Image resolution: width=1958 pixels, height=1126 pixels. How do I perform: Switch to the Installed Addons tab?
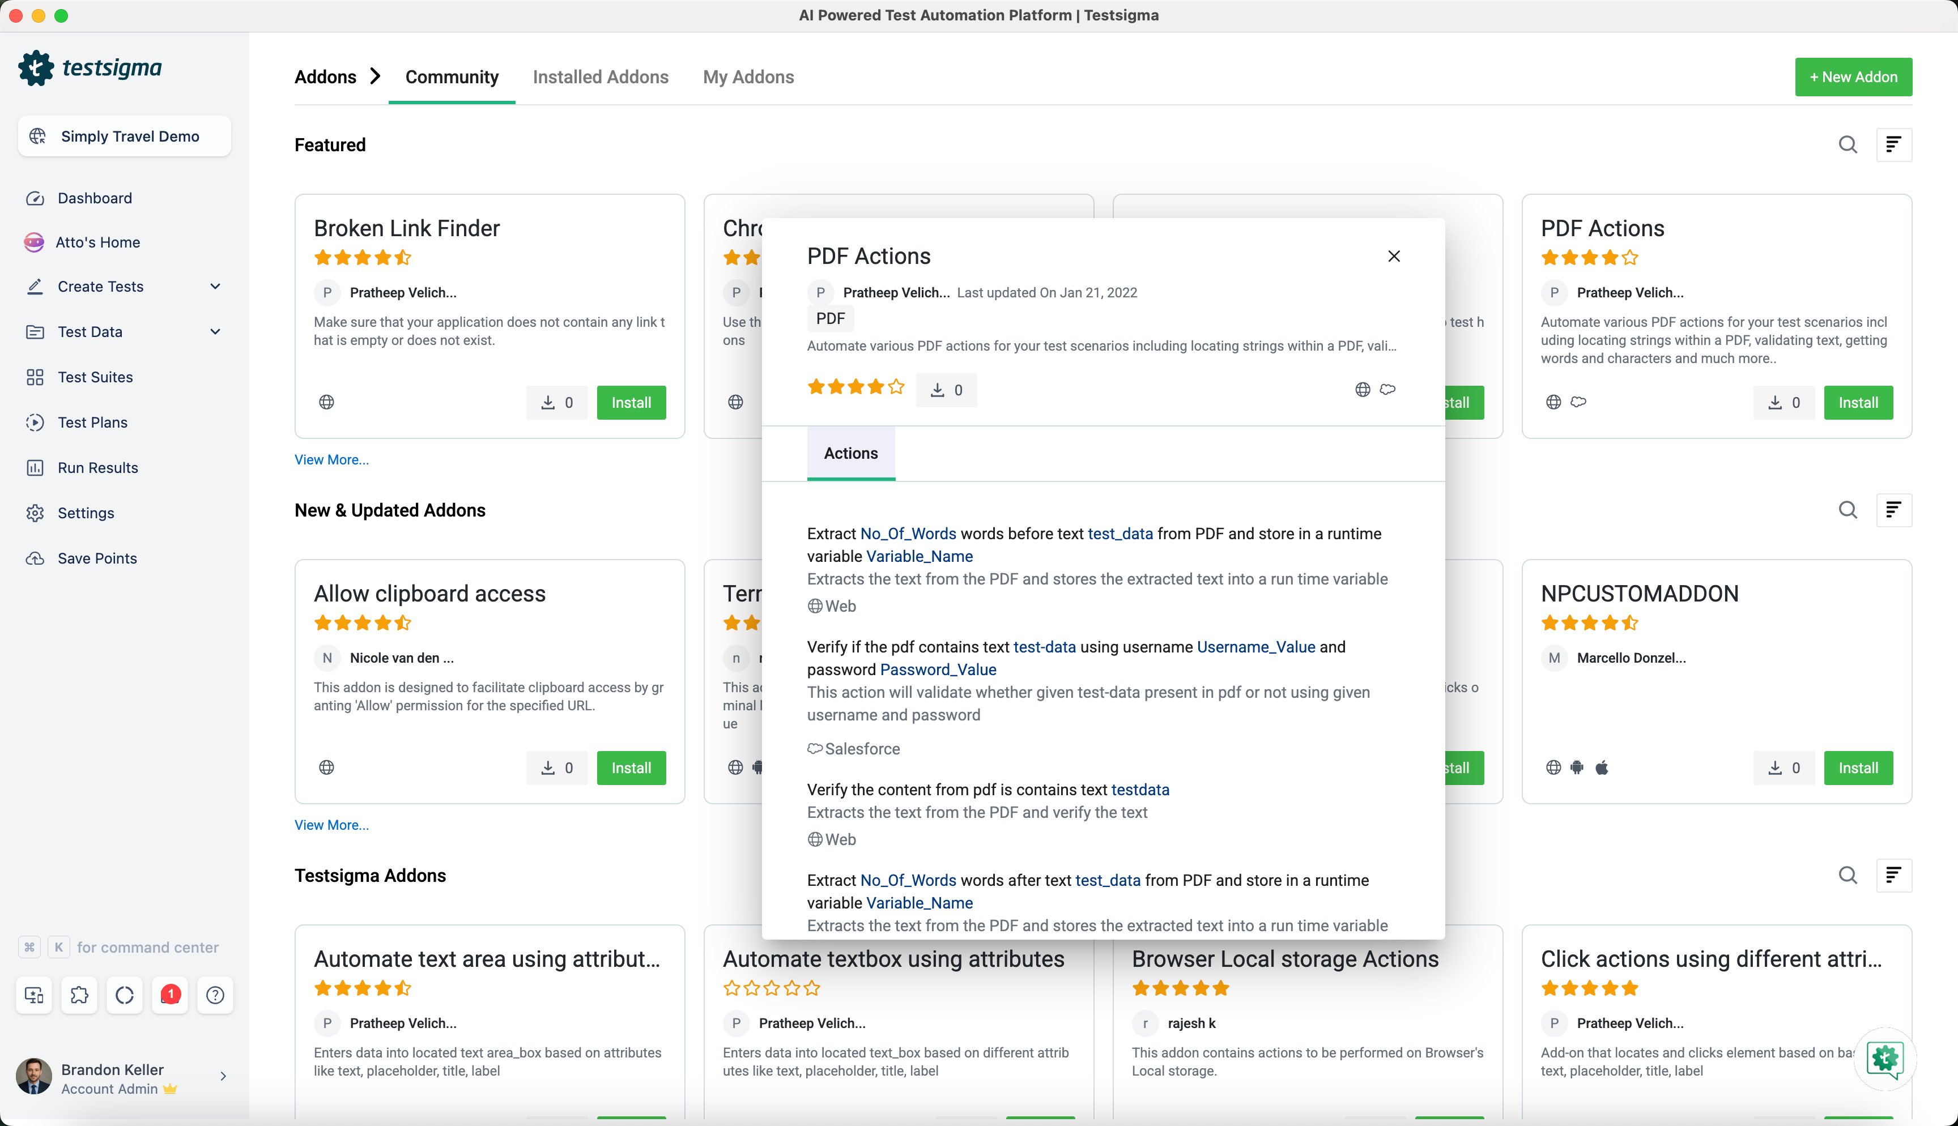click(600, 76)
